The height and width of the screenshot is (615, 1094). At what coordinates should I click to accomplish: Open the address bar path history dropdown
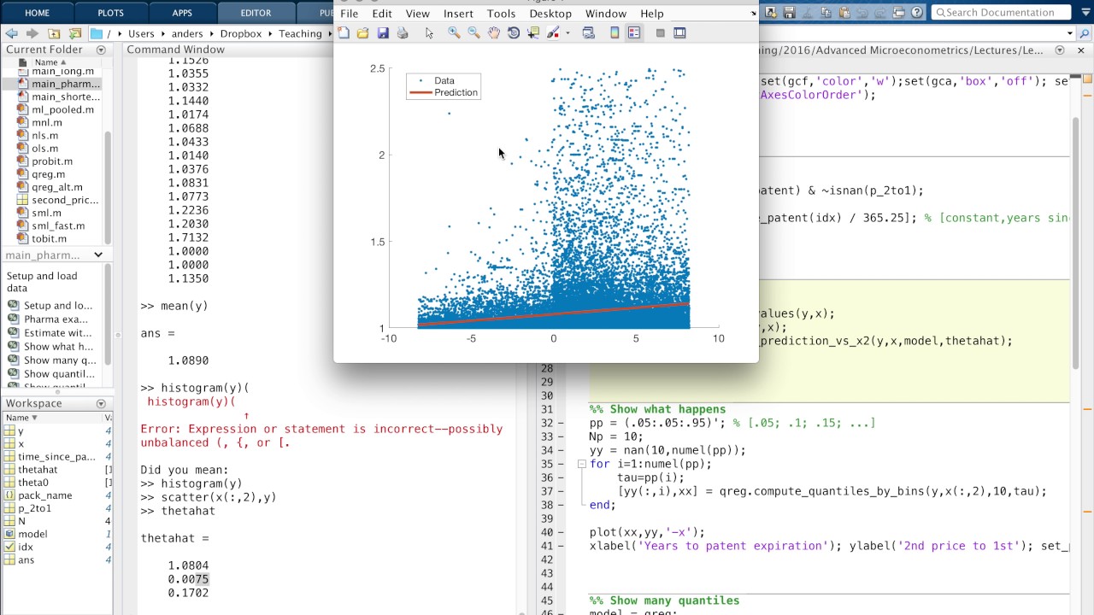(x=1070, y=33)
